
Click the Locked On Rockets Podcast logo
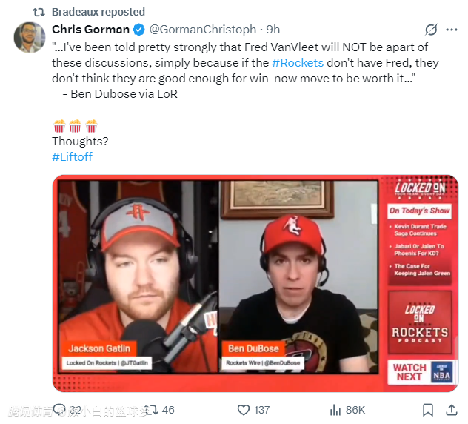point(420,322)
